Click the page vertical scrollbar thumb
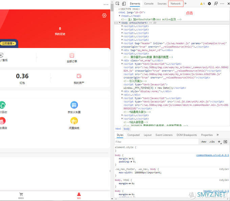This screenshot has width=230, height=201. tap(112, 7)
